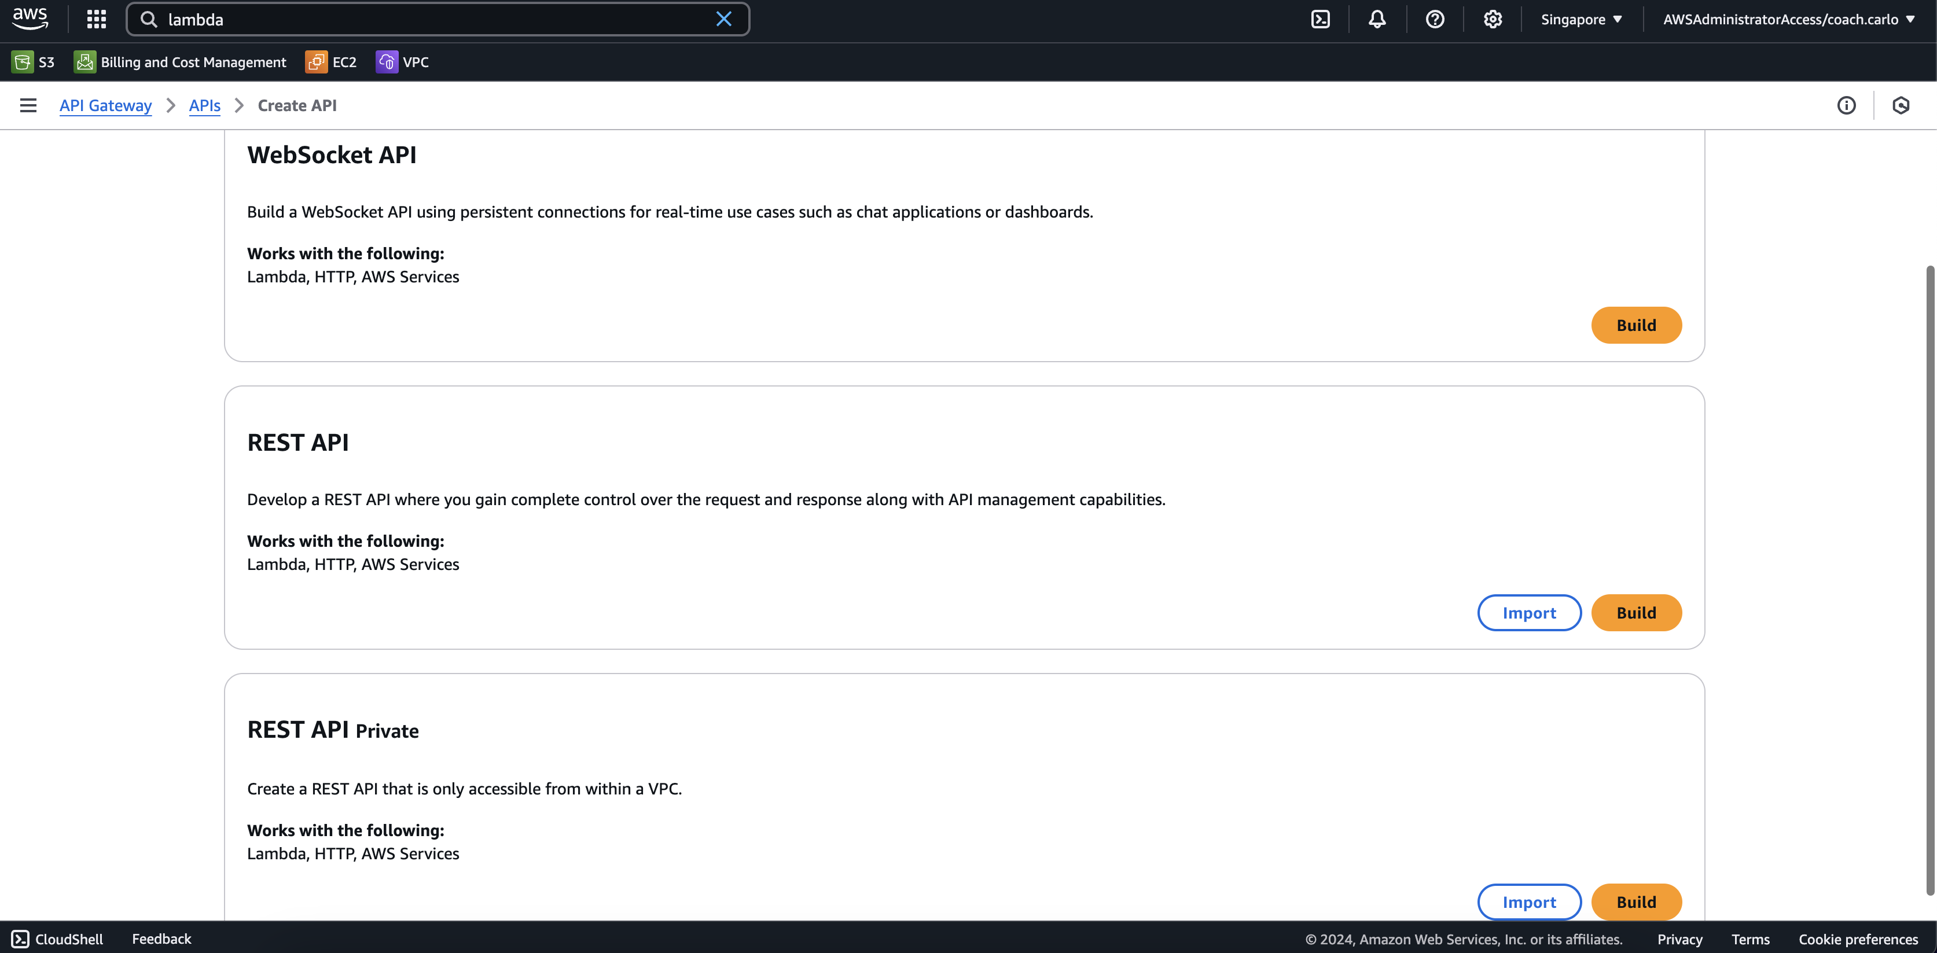
Task: Open the info panel icon
Action: tap(1846, 105)
